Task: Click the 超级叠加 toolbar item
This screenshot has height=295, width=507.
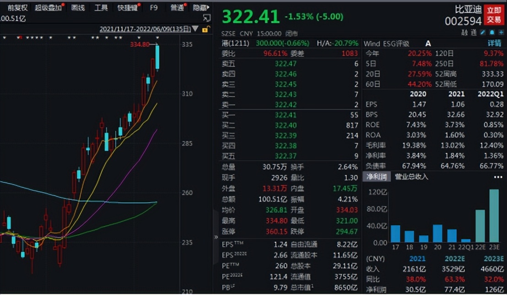Action: coord(48,8)
